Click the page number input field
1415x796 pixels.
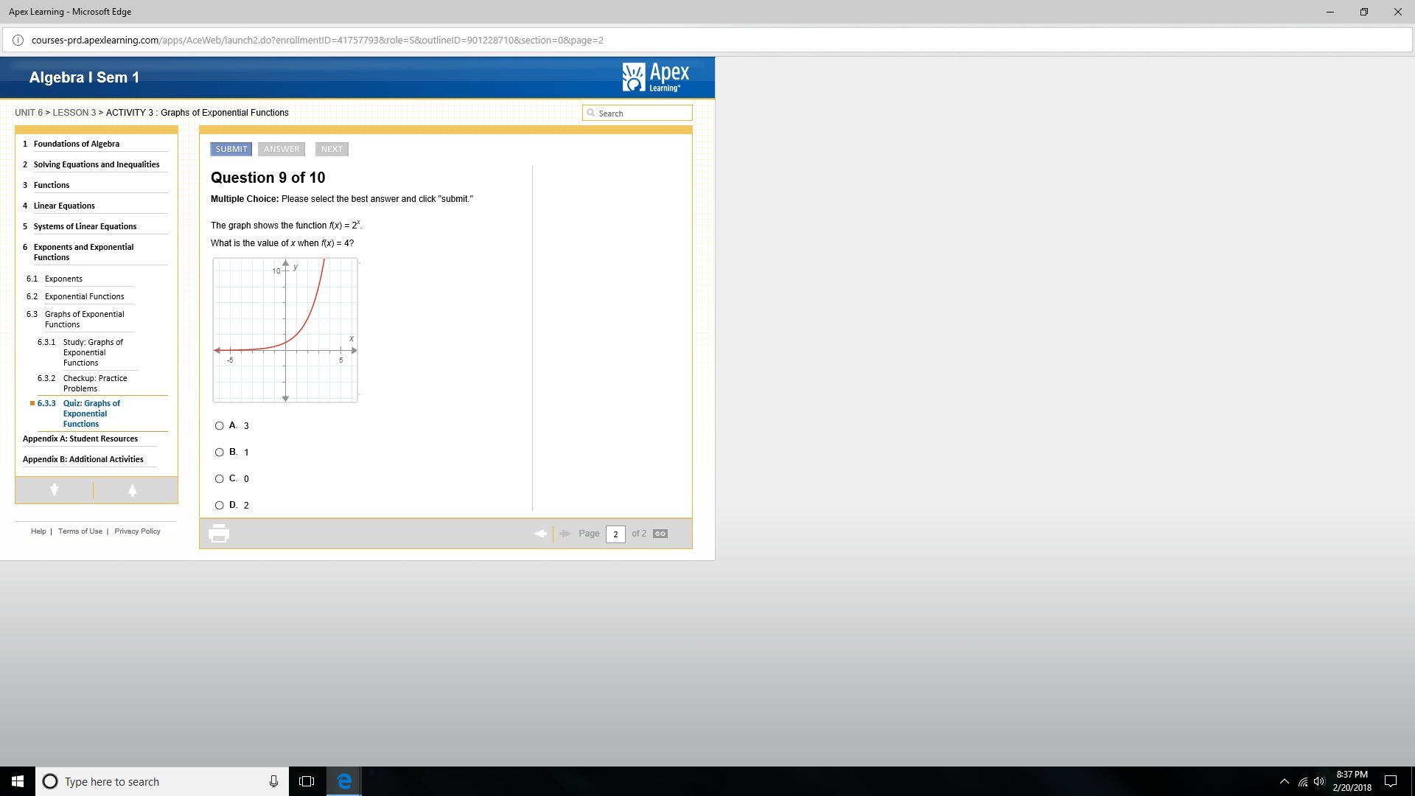[615, 534]
